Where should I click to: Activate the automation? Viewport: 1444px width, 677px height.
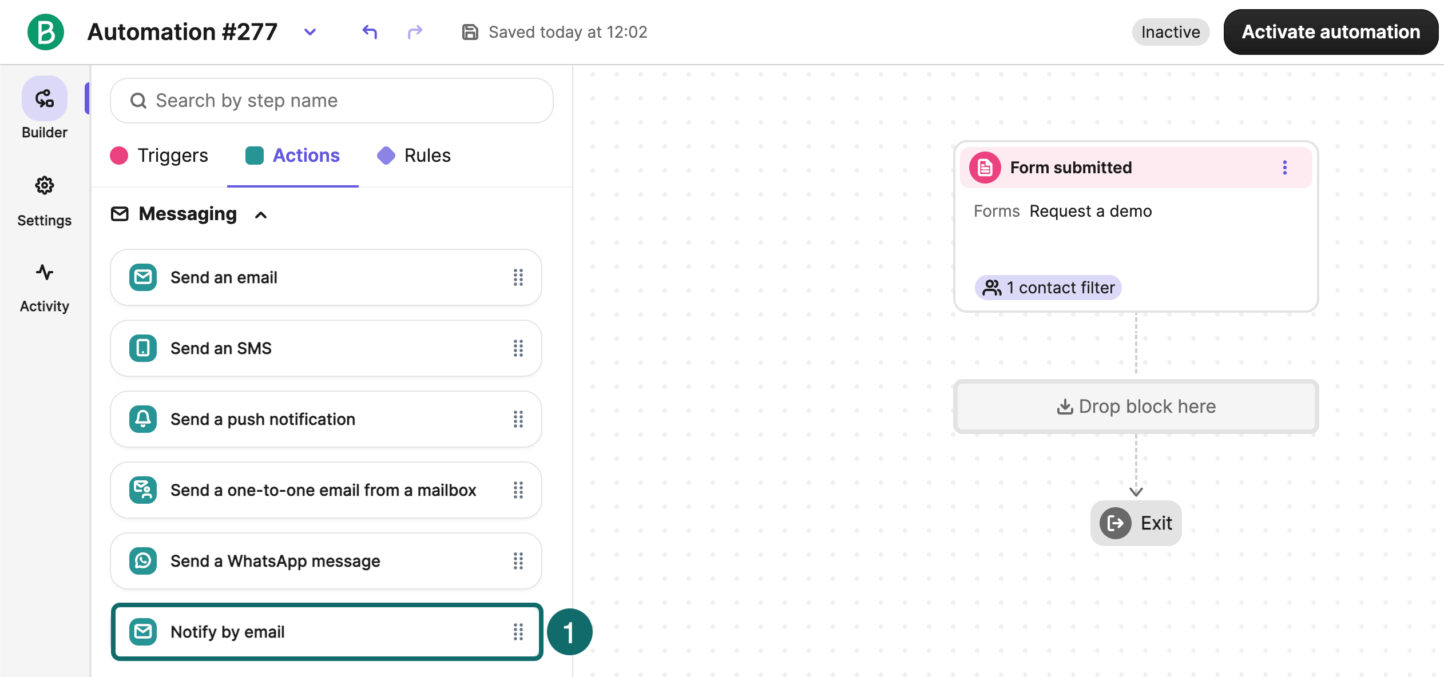tap(1331, 32)
